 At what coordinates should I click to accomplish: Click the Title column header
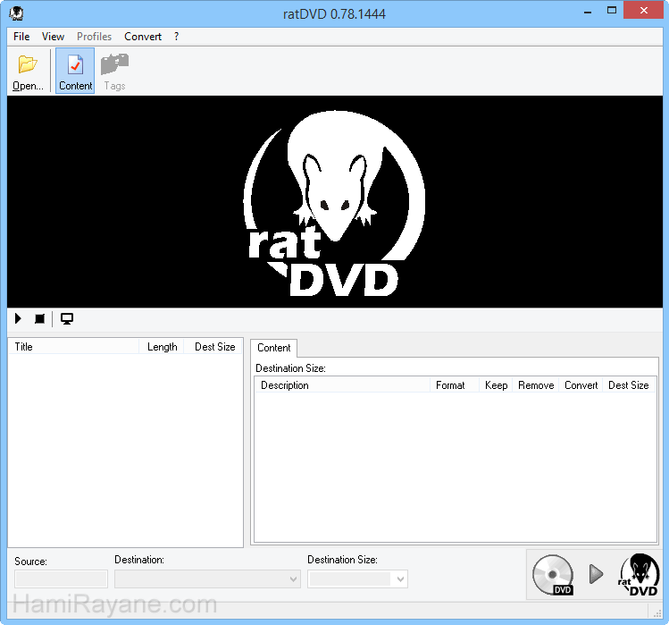tap(76, 347)
